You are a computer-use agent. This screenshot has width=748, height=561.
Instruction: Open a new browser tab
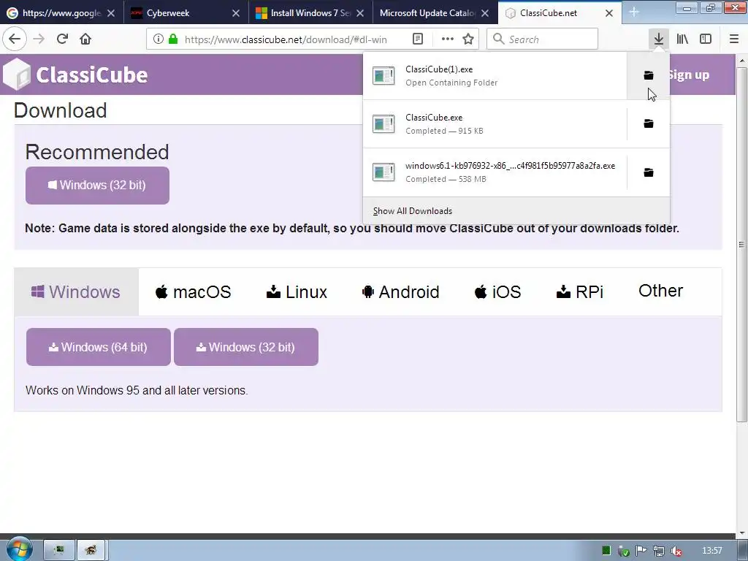634,12
